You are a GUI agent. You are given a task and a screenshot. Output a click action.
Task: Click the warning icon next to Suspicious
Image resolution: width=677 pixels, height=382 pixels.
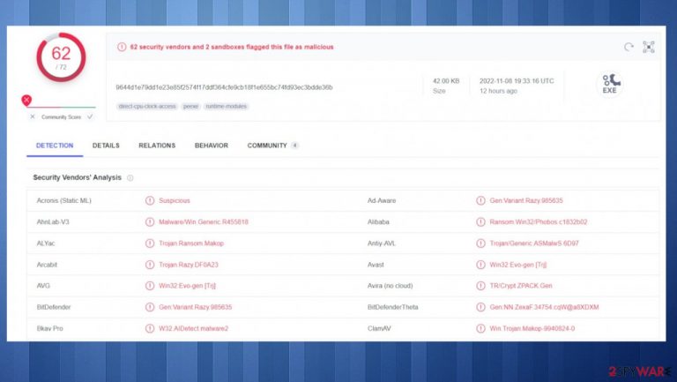[150, 200]
